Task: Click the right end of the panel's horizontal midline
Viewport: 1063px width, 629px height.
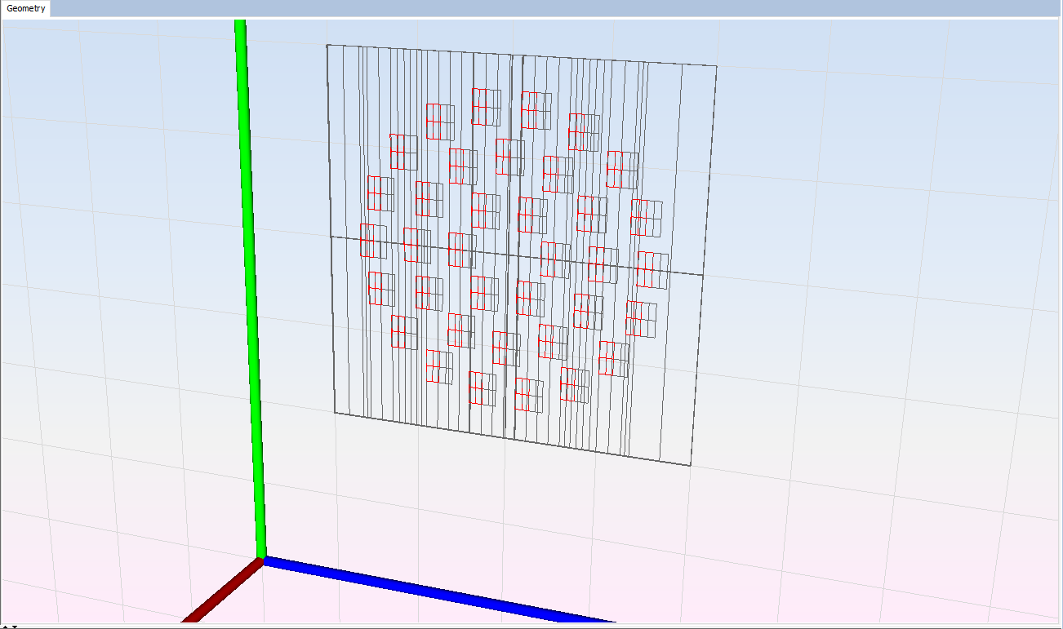Action: coord(702,275)
